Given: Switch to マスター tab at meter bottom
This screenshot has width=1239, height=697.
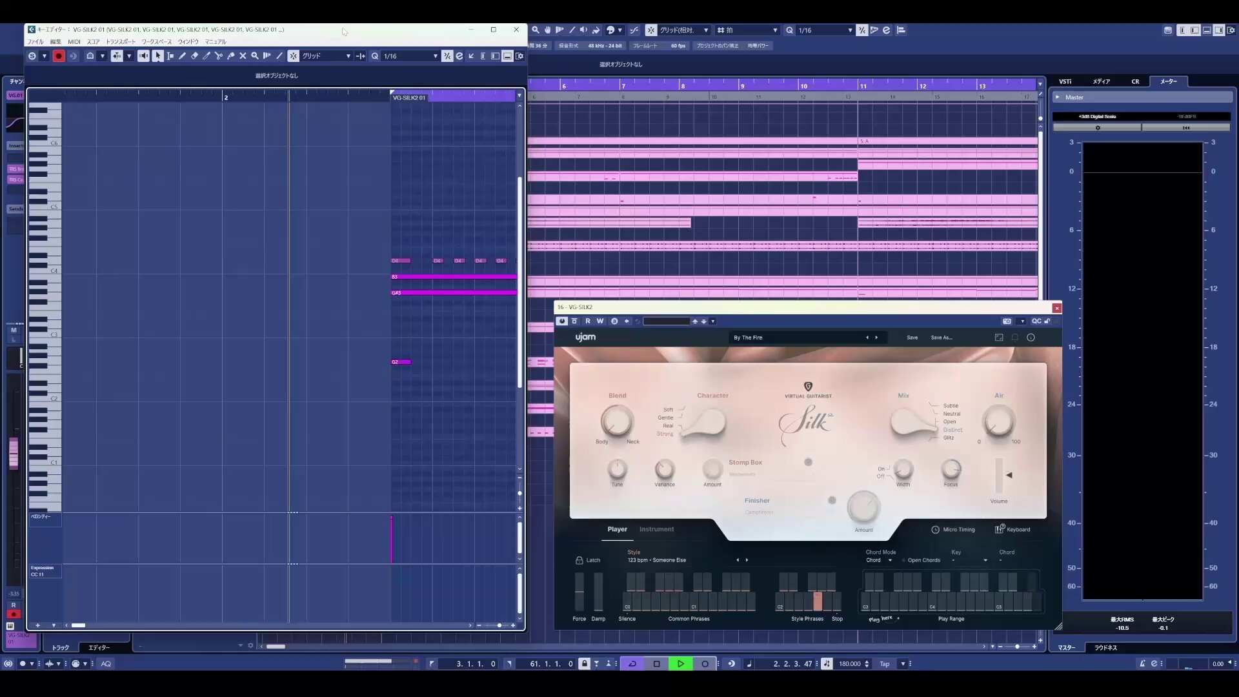Looking at the screenshot, I should 1067,647.
